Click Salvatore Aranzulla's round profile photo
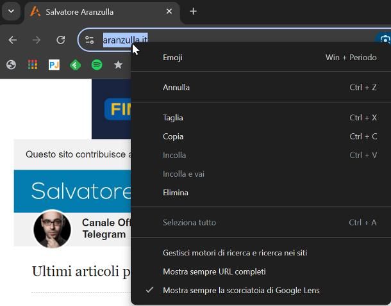This screenshot has height=306, width=391. click(52, 229)
